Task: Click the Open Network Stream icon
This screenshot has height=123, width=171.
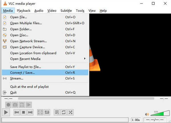Action: (5, 41)
